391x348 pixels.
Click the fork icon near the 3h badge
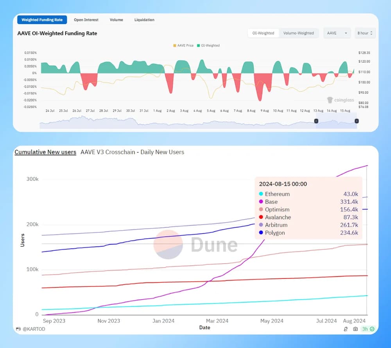tap(346, 329)
